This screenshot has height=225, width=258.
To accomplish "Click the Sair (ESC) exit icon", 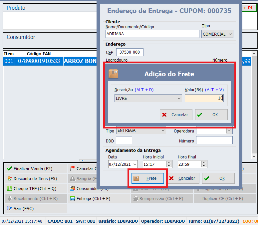I will (9, 209).
